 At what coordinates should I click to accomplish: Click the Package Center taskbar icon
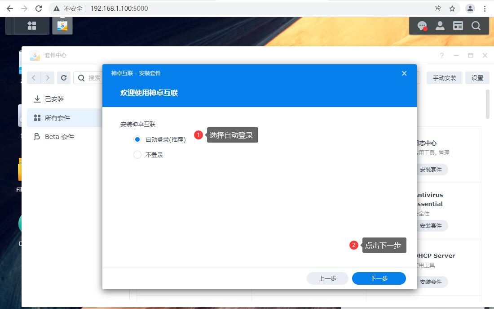pyautogui.click(x=62, y=26)
